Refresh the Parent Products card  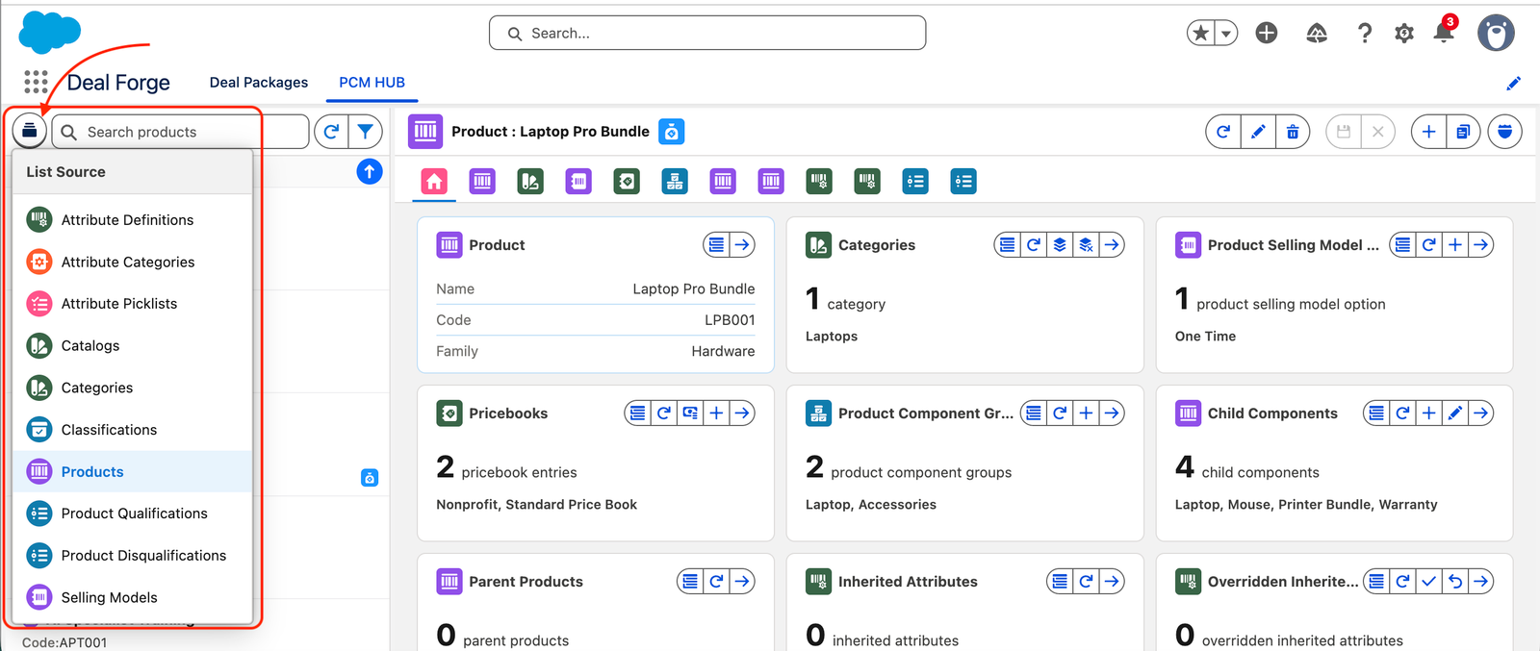click(716, 582)
